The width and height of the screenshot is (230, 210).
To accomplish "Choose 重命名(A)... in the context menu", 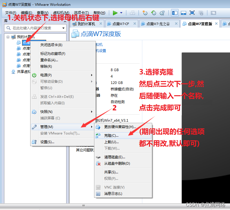I will click(63, 60).
